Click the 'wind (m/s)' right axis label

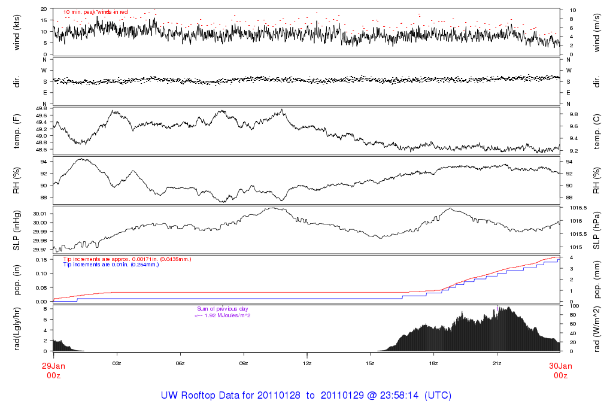pyautogui.click(x=597, y=32)
